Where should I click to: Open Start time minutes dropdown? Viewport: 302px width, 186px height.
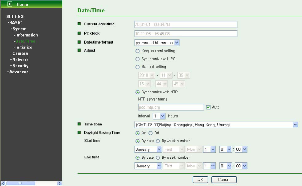click(241, 149)
